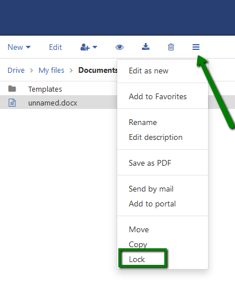Go to My files breadcrumb
This screenshot has height=289, width=235.
51,71
